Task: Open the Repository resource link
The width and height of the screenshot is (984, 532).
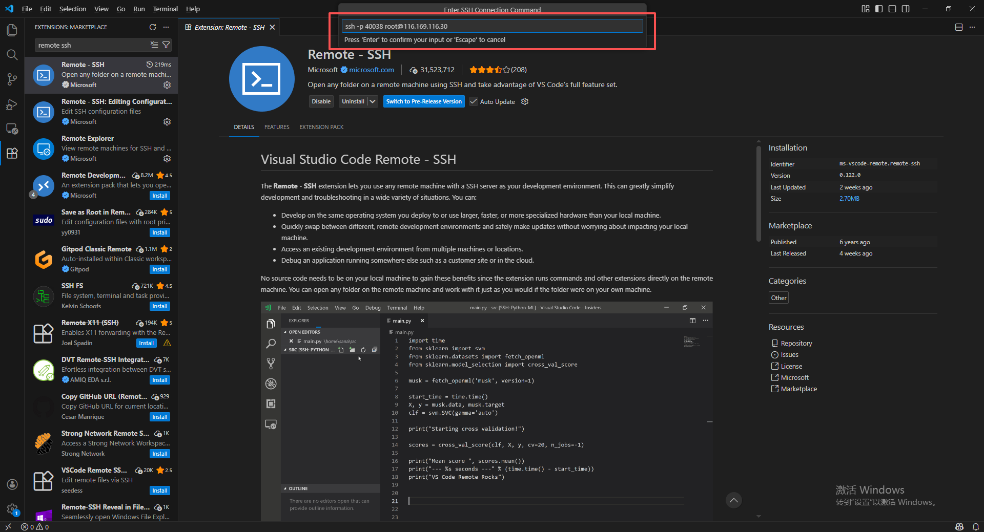Action: (796, 343)
